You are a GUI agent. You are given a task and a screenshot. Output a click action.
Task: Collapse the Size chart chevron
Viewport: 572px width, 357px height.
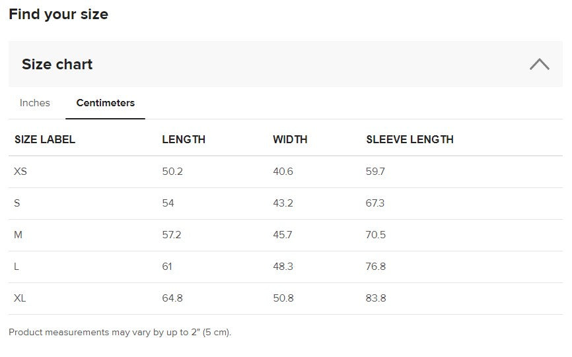[539, 64]
